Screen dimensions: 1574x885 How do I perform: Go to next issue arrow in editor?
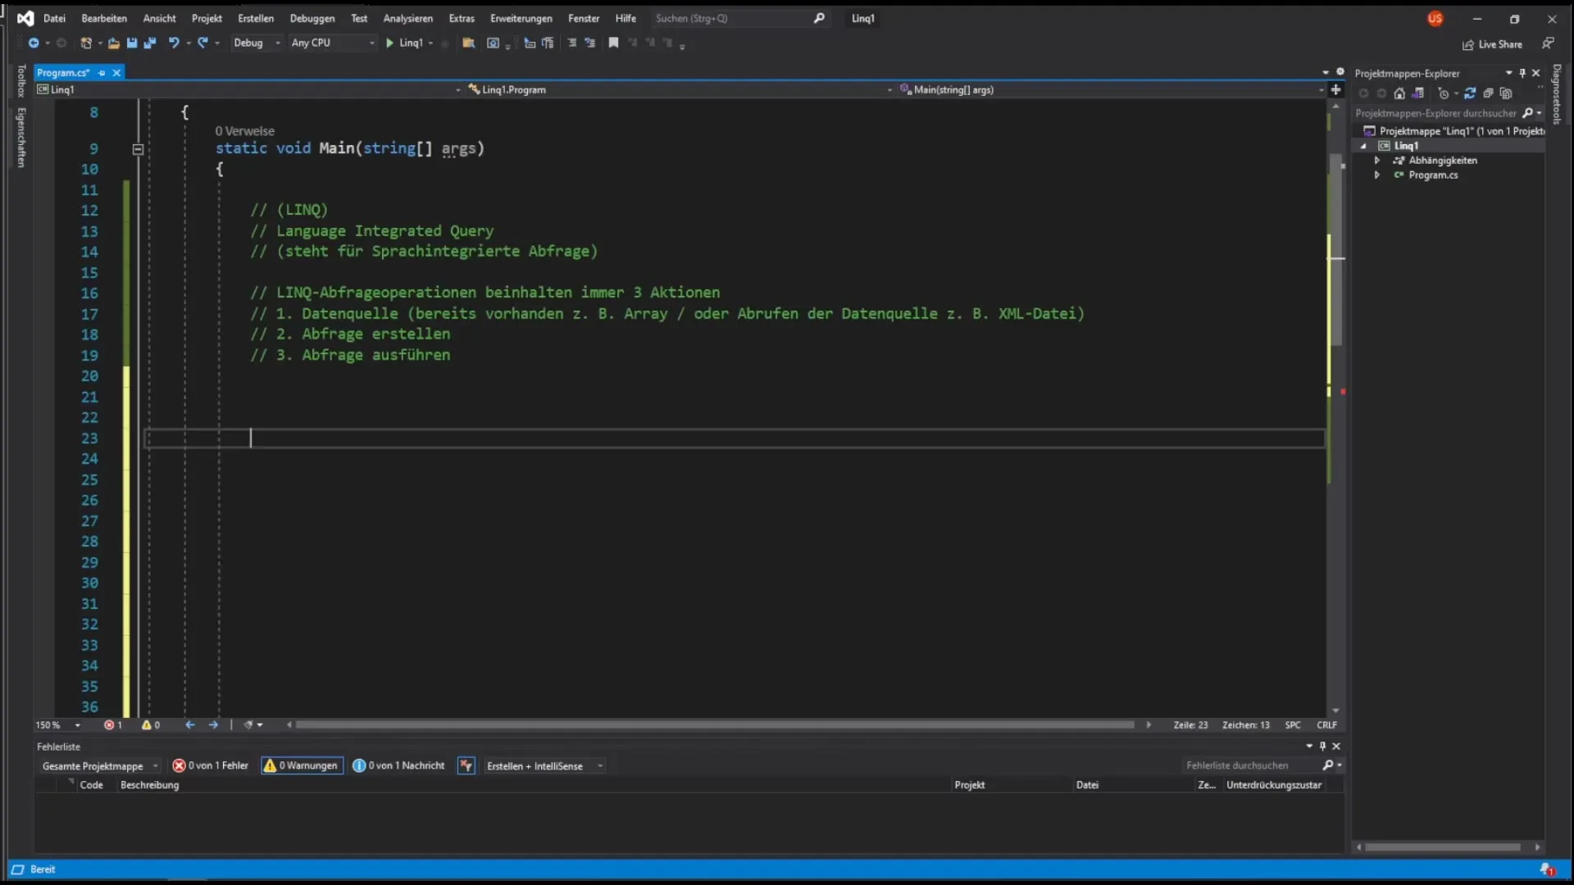tap(213, 724)
